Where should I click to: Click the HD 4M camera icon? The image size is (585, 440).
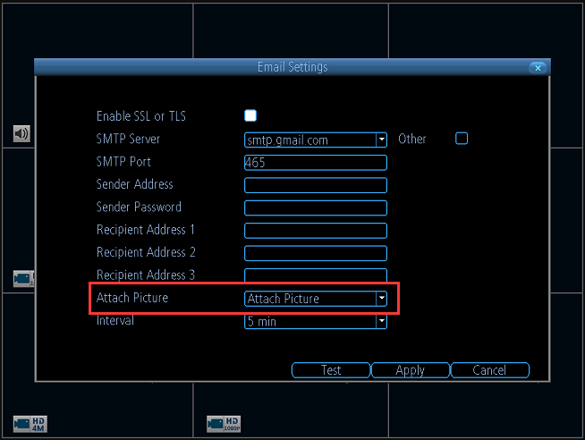pyautogui.click(x=30, y=424)
